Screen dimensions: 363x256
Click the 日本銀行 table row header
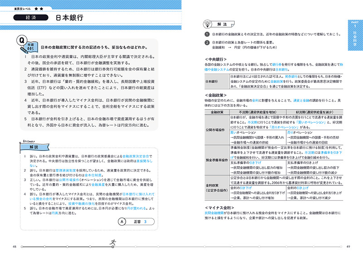point(217,82)
